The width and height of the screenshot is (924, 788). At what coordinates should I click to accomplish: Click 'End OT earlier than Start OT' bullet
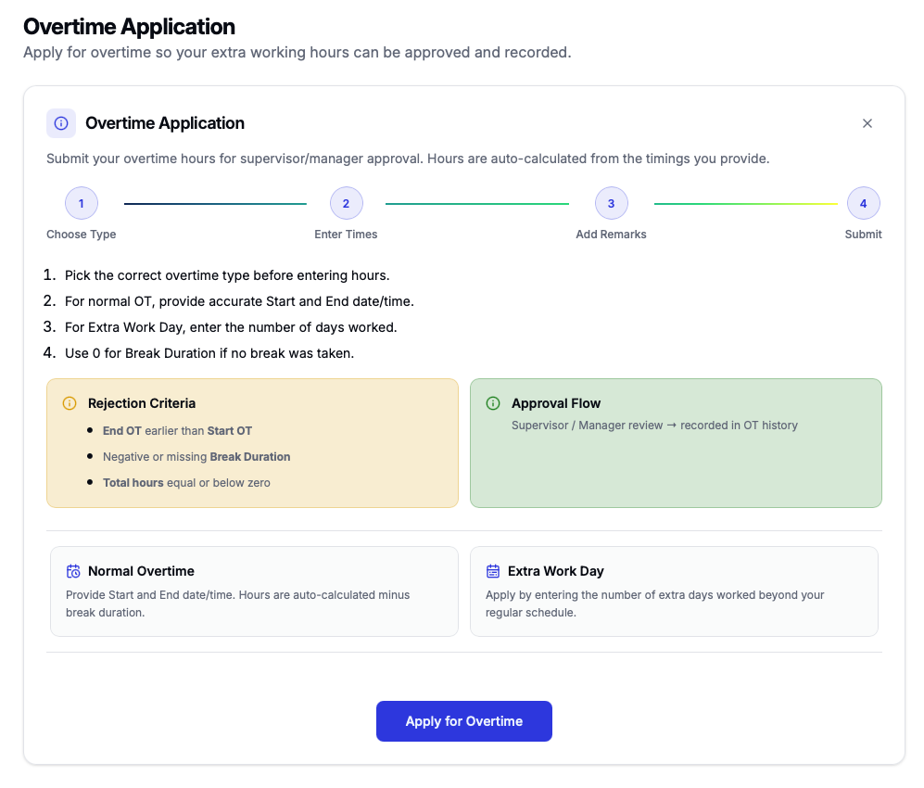(x=177, y=431)
